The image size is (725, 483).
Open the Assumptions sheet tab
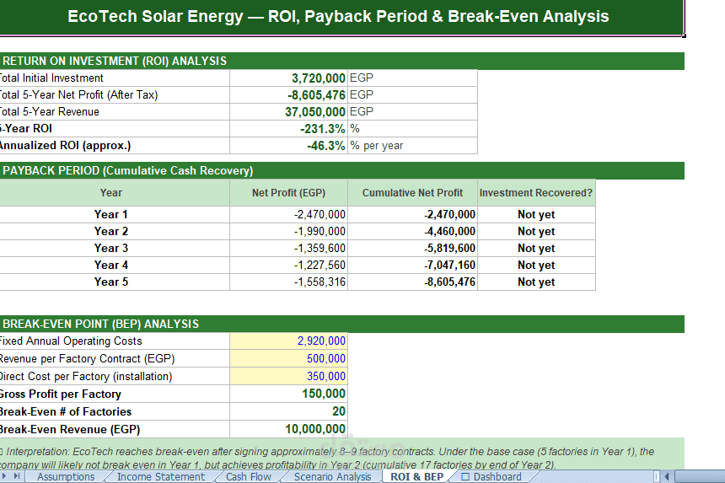[66, 476]
